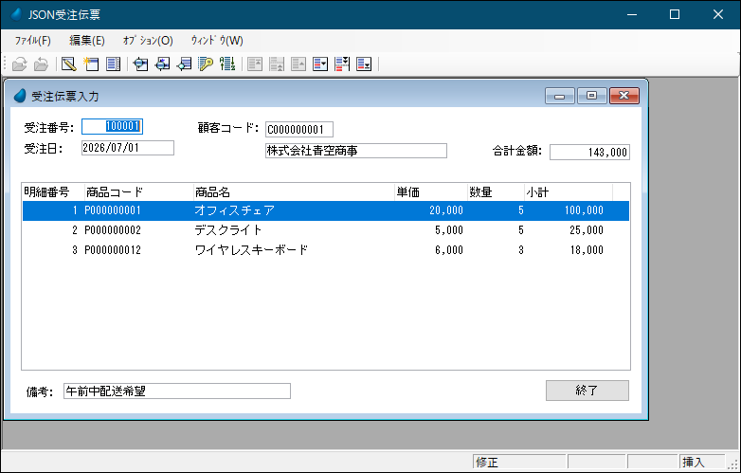Click the 終了 button

click(587, 391)
